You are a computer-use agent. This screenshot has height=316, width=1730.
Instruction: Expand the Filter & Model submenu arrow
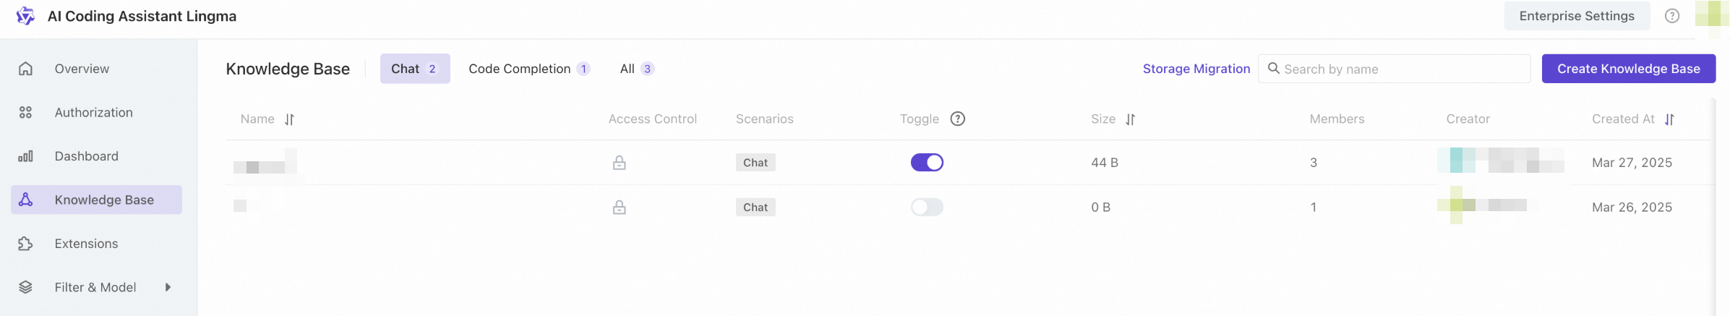click(168, 287)
